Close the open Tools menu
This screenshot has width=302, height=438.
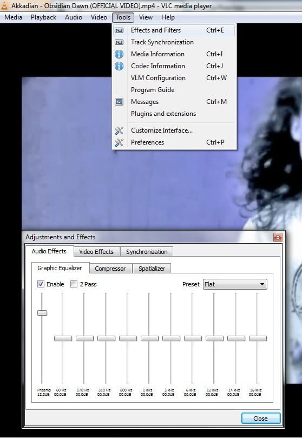tap(123, 17)
